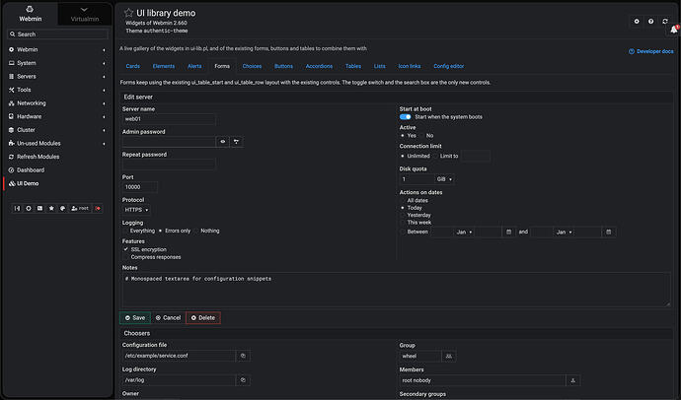Screen dimensions: 681x400
Task: Toggle the Start at boot switch
Action: pos(406,117)
